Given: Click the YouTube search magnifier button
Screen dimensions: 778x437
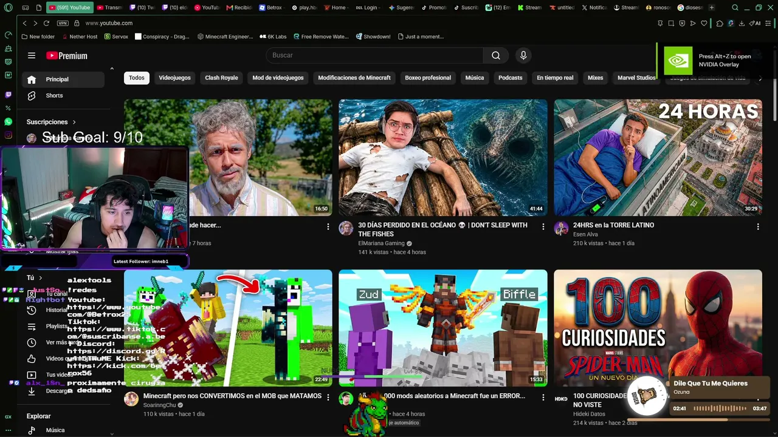Looking at the screenshot, I should (496, 55).
